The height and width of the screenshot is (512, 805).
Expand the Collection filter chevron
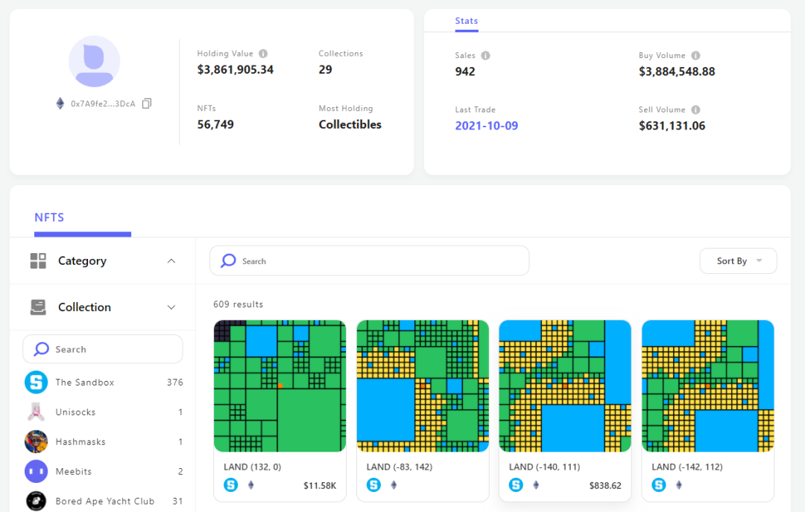171,307
